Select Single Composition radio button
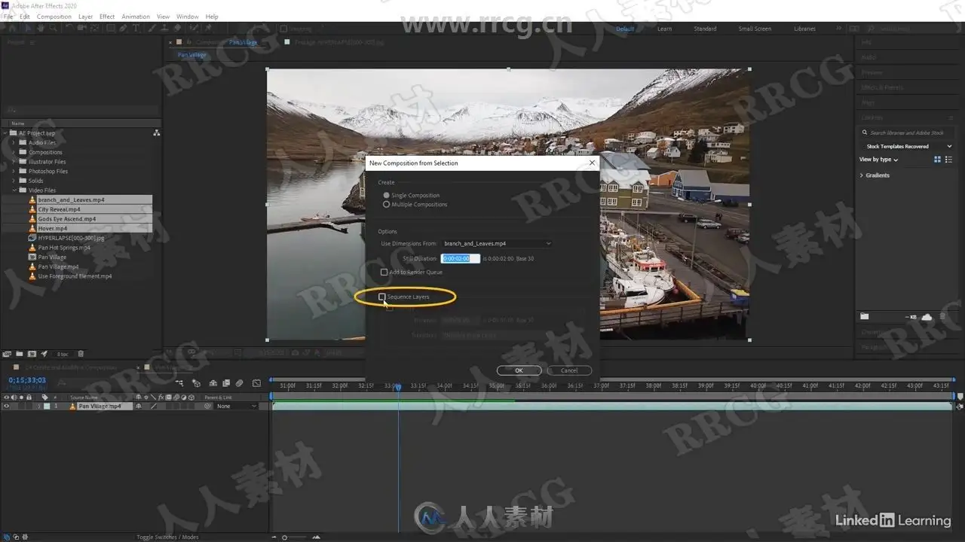 pos(387,196)
